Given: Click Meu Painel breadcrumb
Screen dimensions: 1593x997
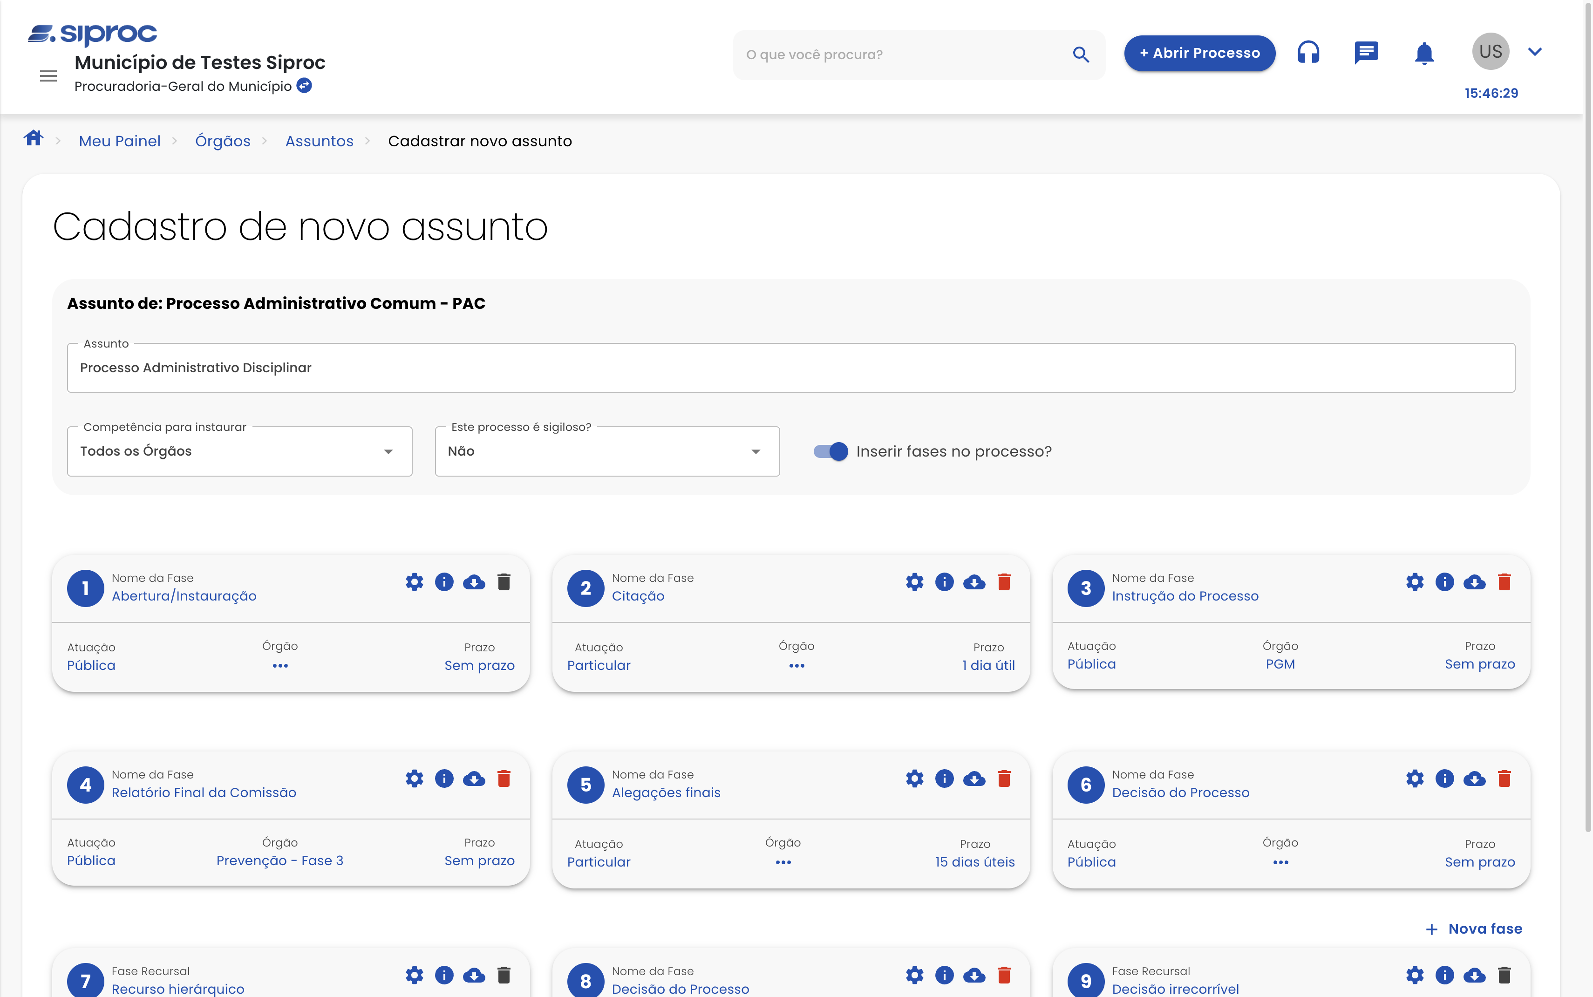Looking at the screenshot, I should click(x=119, y=141).
